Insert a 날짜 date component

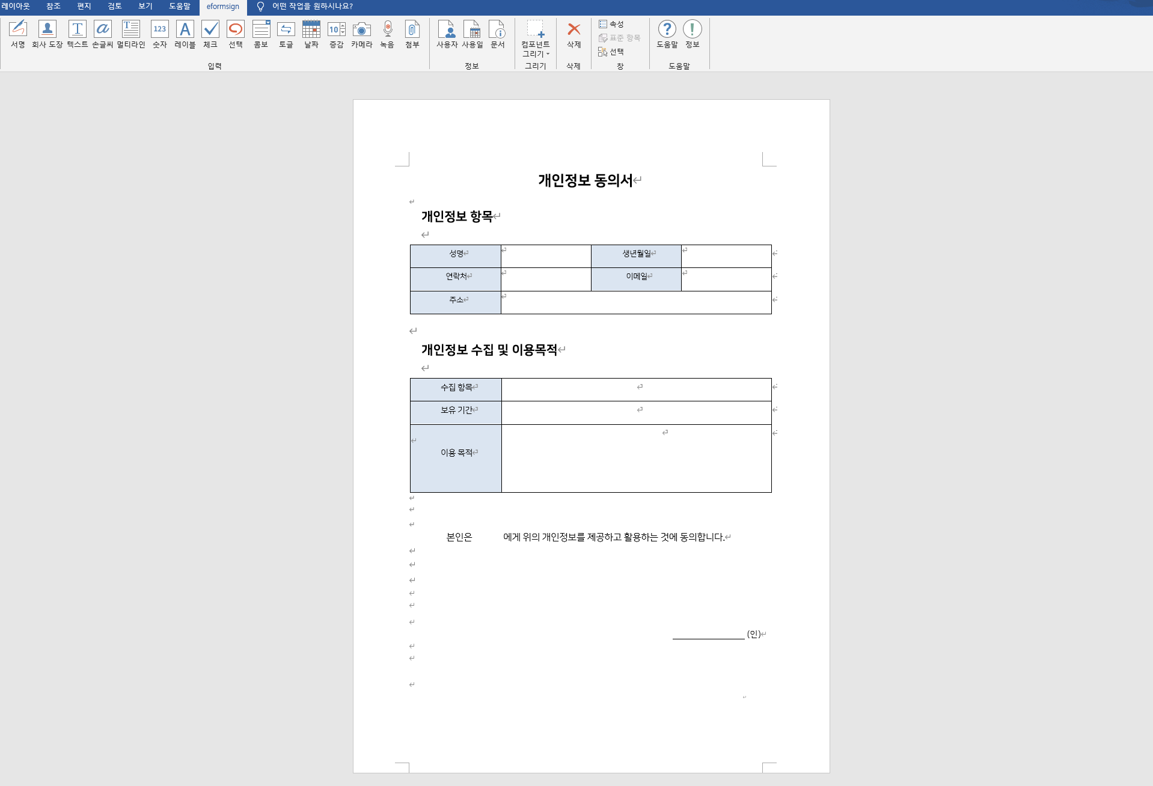[311, 34]
